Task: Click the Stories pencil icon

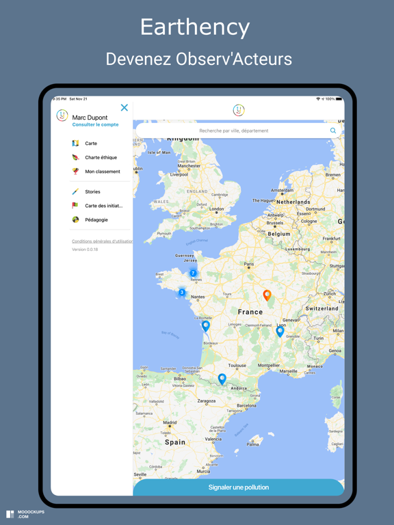Action: point(75,191)
